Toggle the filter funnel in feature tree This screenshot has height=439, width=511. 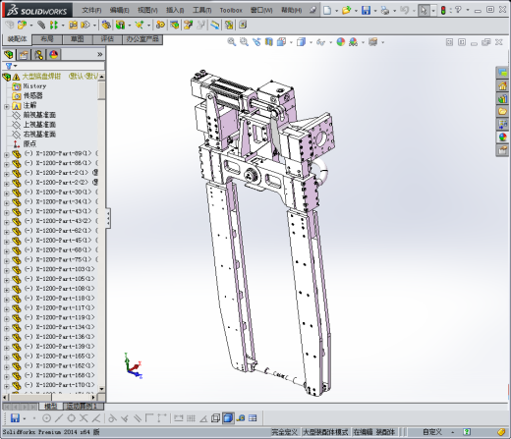[x=9, y=66]
